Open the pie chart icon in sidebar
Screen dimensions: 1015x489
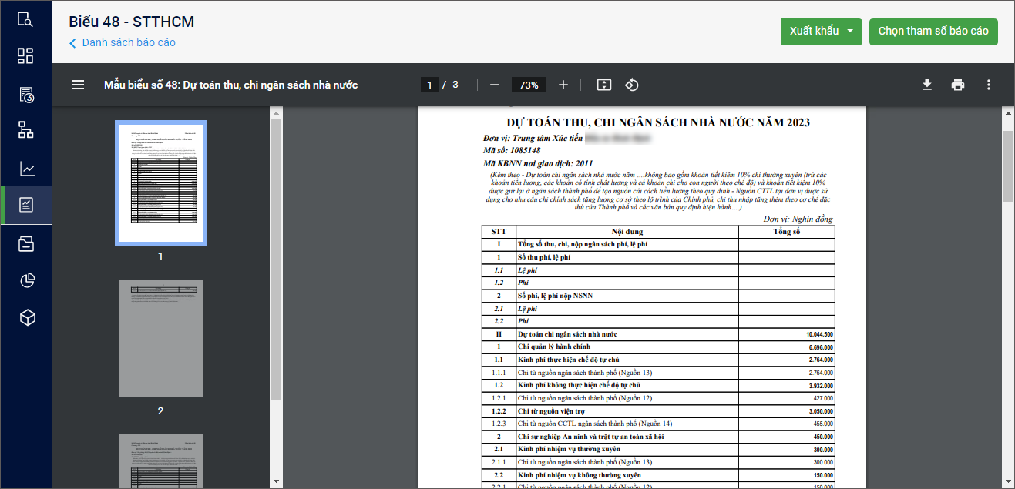[27, 280]
